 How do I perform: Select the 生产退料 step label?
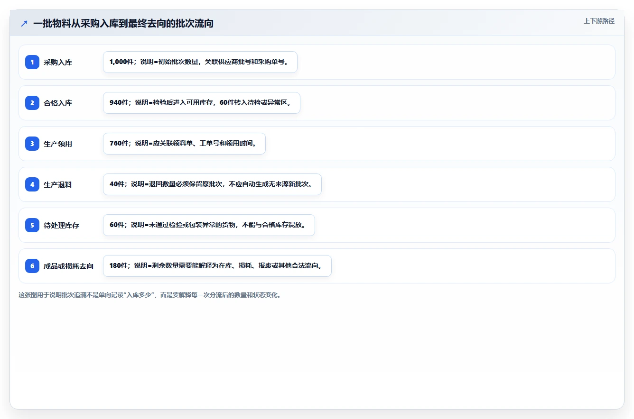pyautogui.click(x=58, y=184)
